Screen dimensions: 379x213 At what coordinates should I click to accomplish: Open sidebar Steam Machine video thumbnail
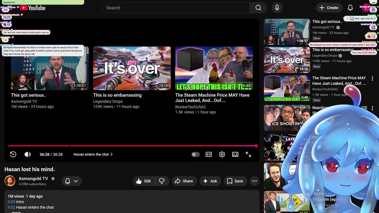287,88
